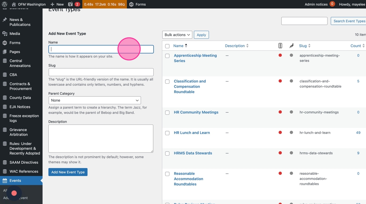
Task: Click the red SEO dot for HR Community Meetings
Action: (280, 112)
